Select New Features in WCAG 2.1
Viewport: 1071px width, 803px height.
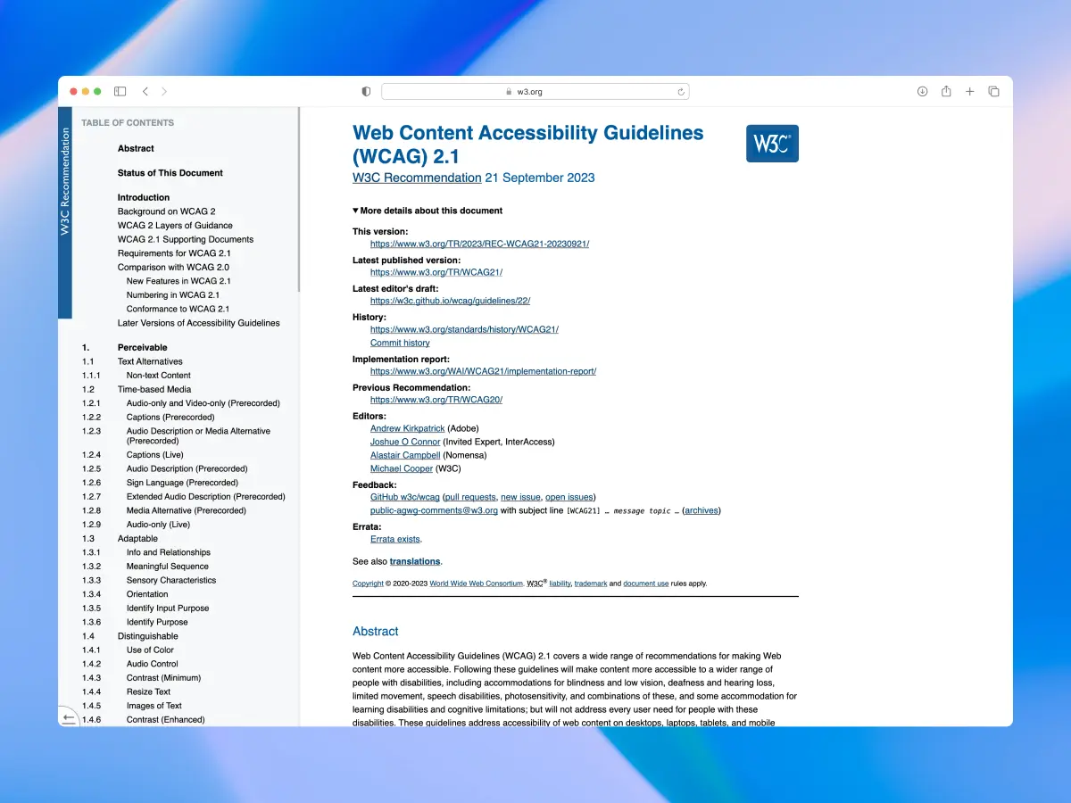coord(178,281)
